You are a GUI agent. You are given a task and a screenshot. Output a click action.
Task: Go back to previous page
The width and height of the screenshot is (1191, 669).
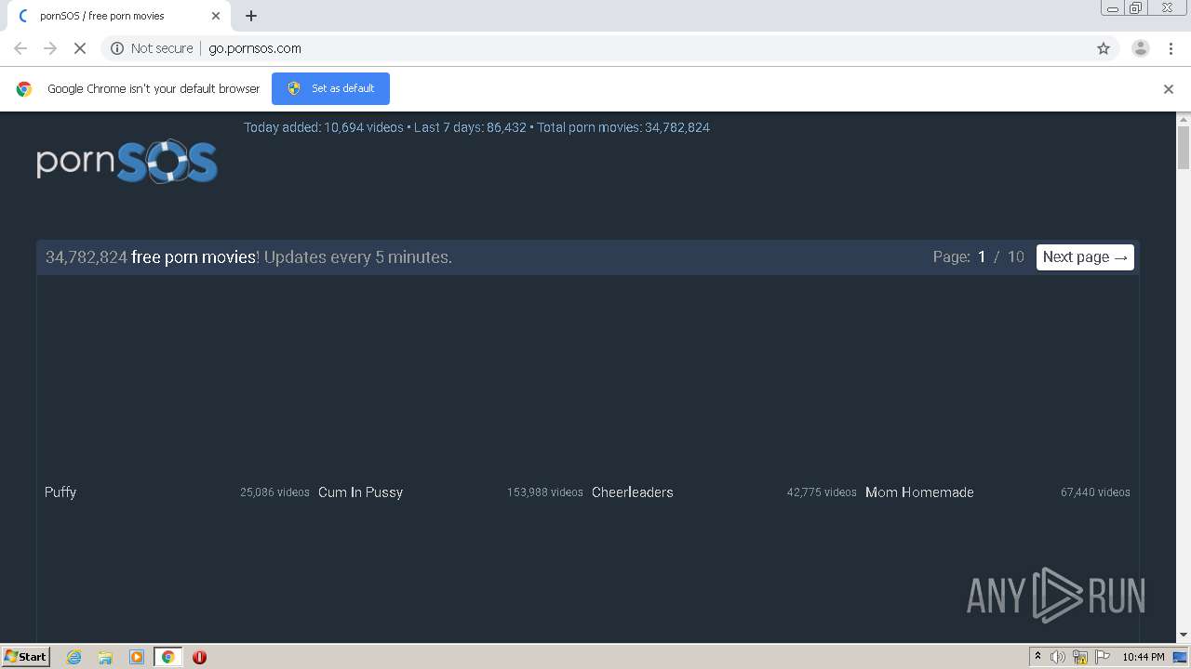pyautogui.click(x=20, y=48)
